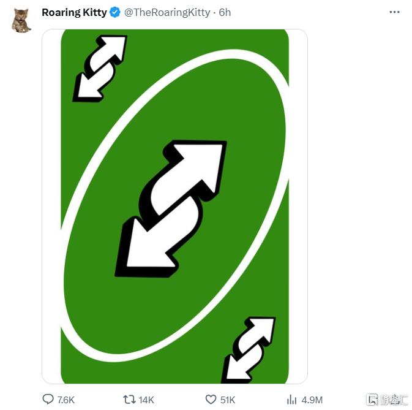Click the watermark logo in bottom-right corner
412x410 pixels.
tap(386, 400)
